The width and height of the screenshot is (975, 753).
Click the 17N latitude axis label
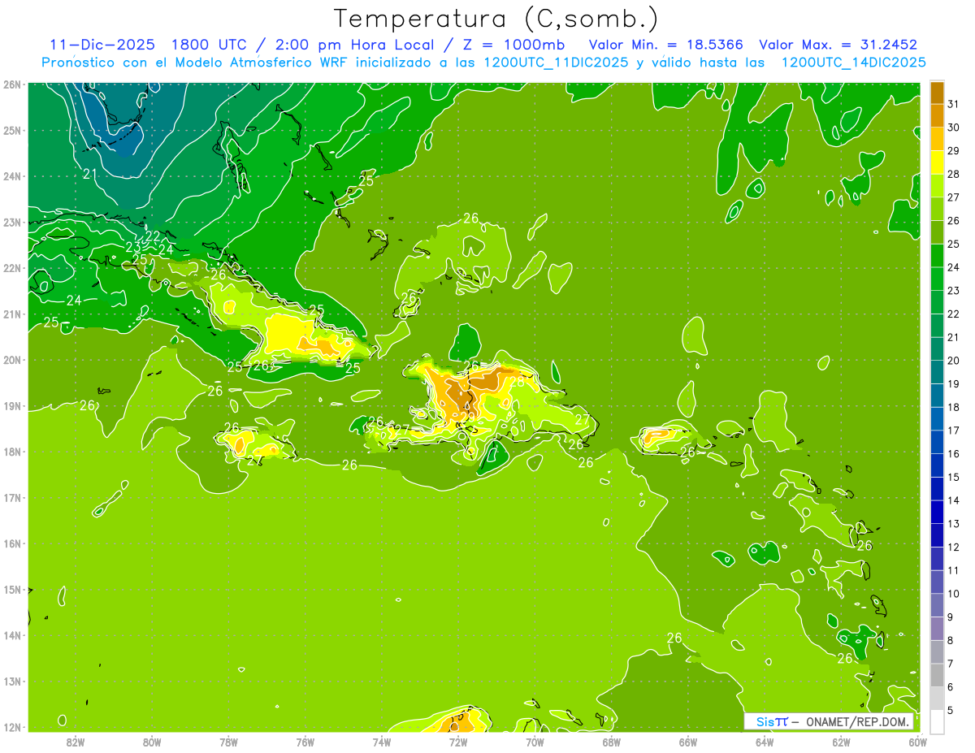click(11, 497)
